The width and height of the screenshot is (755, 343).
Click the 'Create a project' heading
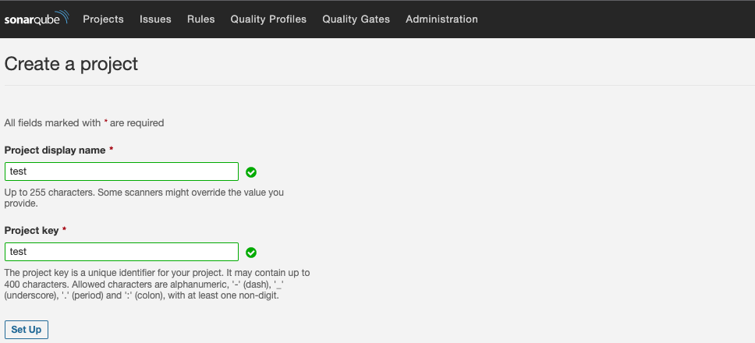tap(71, 64)
